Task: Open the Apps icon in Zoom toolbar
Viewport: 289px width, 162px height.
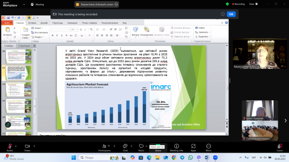Action: coord(193,148)
